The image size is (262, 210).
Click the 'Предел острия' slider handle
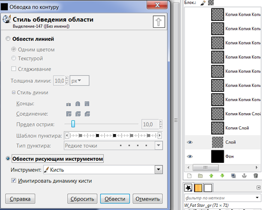point(73,124)
